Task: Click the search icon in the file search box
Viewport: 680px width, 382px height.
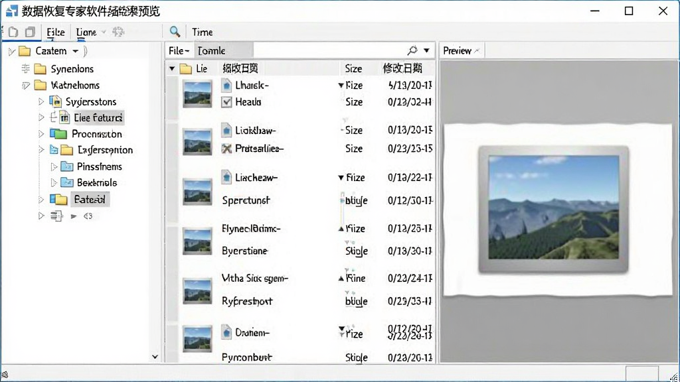Action: click(x=412, y=50)
